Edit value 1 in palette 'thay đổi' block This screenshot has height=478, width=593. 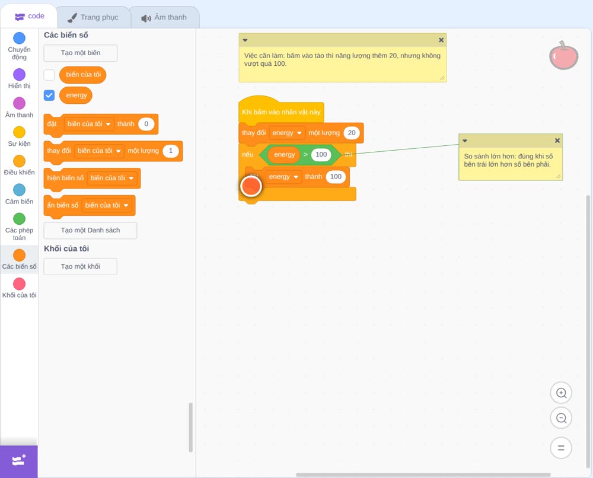171,151
